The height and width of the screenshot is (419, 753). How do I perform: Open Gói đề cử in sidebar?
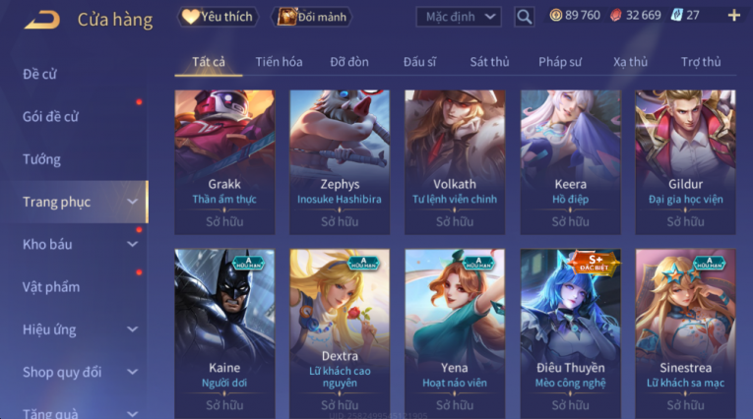coord(50,117)
